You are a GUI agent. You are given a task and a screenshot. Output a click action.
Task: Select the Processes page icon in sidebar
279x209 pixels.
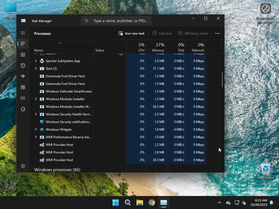(x=23, y=44)
